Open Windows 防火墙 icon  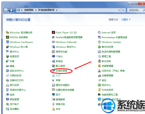tap(7, 47)
